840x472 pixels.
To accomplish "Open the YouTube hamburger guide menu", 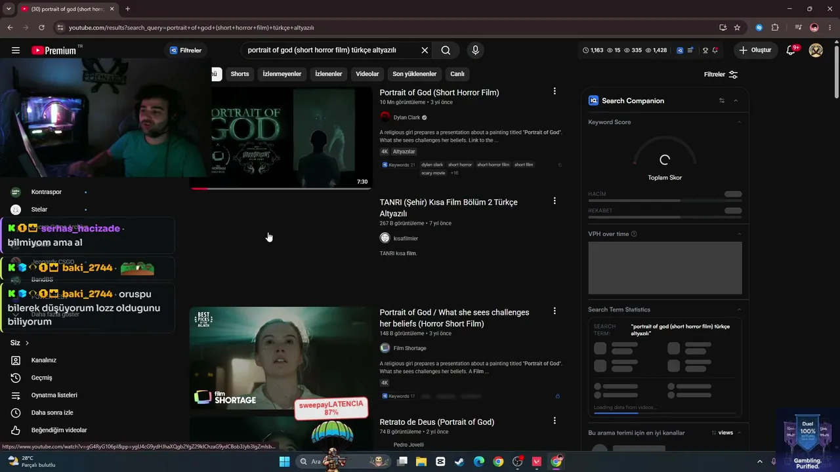I will tap(15, 50).
